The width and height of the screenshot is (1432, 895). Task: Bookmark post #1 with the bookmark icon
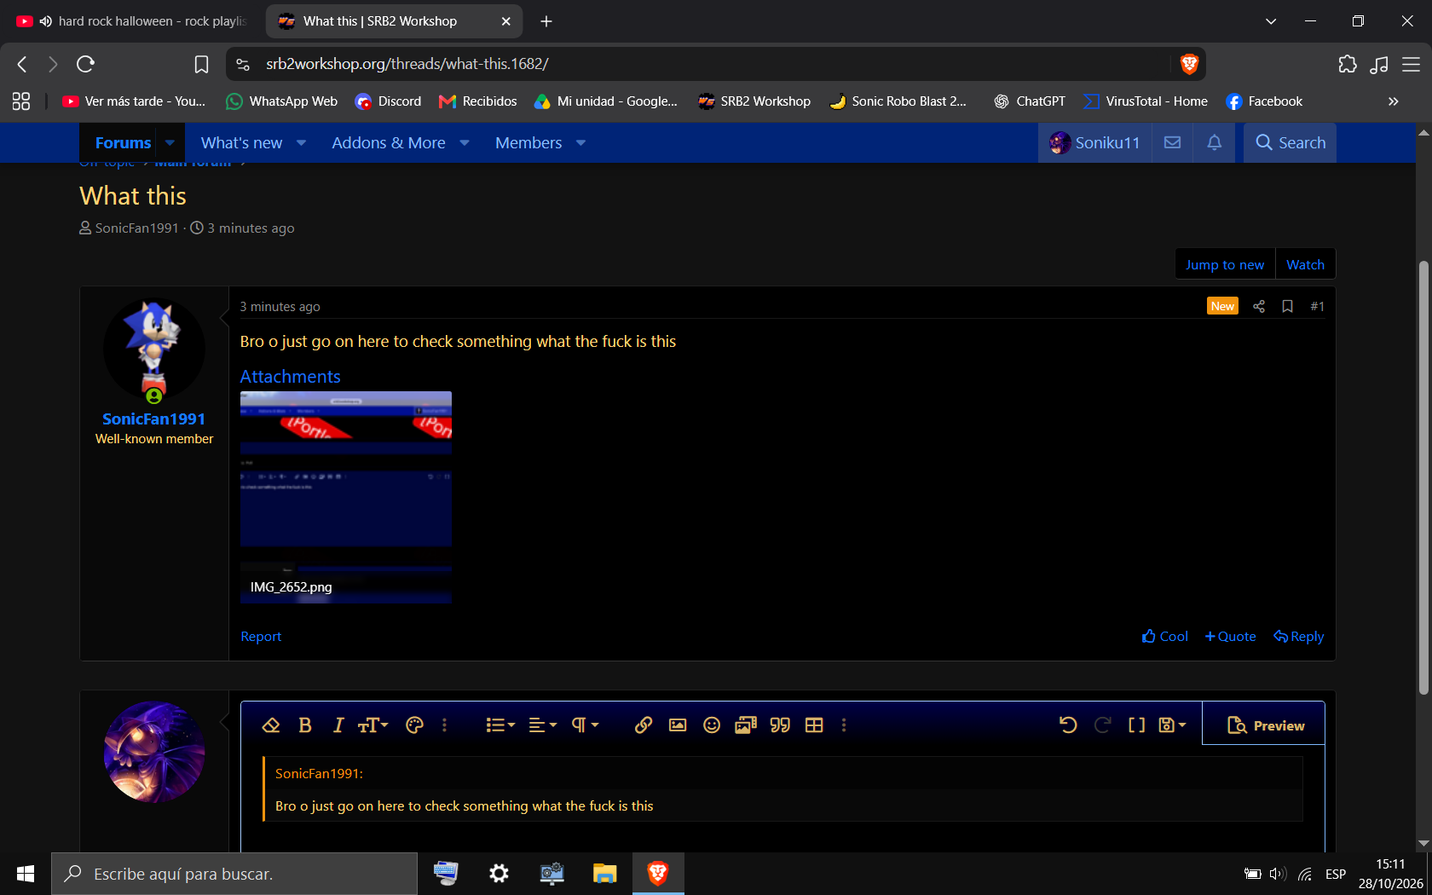(x=1288, y=307)
